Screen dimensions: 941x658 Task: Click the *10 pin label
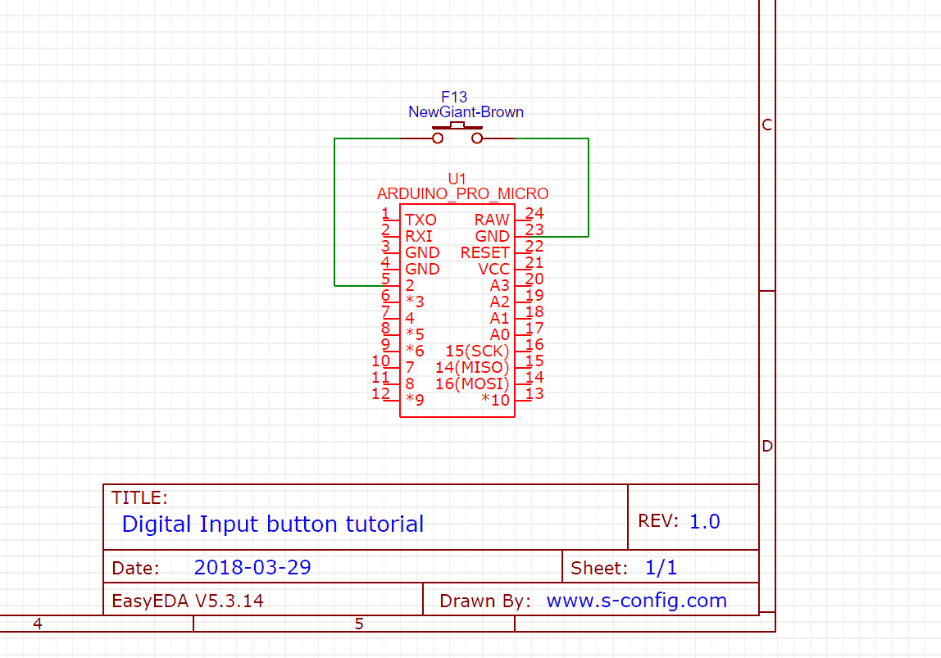[x=495, y=400]
